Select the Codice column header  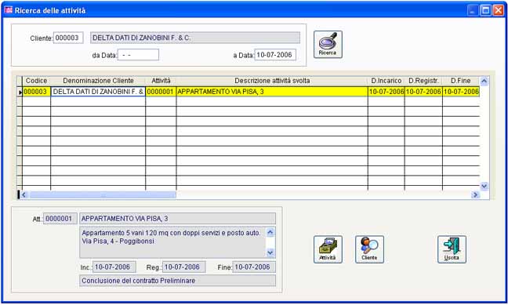click(x=36, y=81)
